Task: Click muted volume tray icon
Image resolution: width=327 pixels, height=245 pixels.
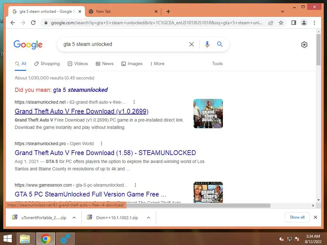Action: pos(282,239)
